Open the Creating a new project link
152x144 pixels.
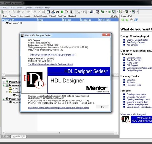pyautogui.click(x=136, y=94)
